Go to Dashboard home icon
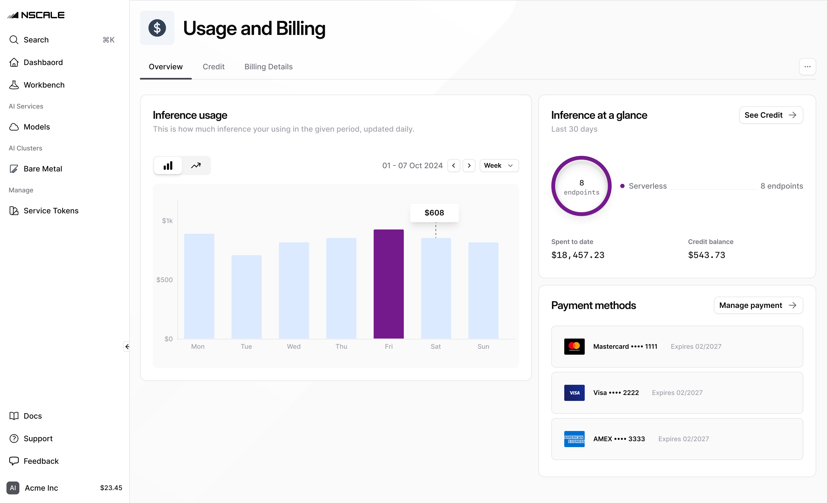Screen dimensions: 827x503 point(14,62)
